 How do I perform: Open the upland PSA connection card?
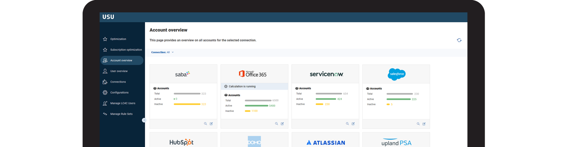pos(396,140)
